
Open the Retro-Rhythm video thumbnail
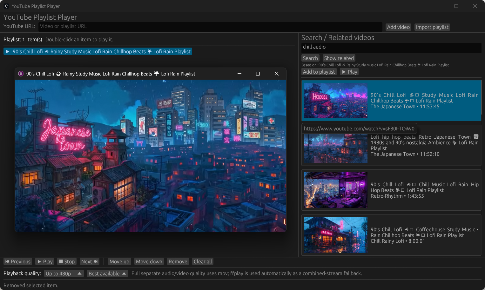(336, 190)
